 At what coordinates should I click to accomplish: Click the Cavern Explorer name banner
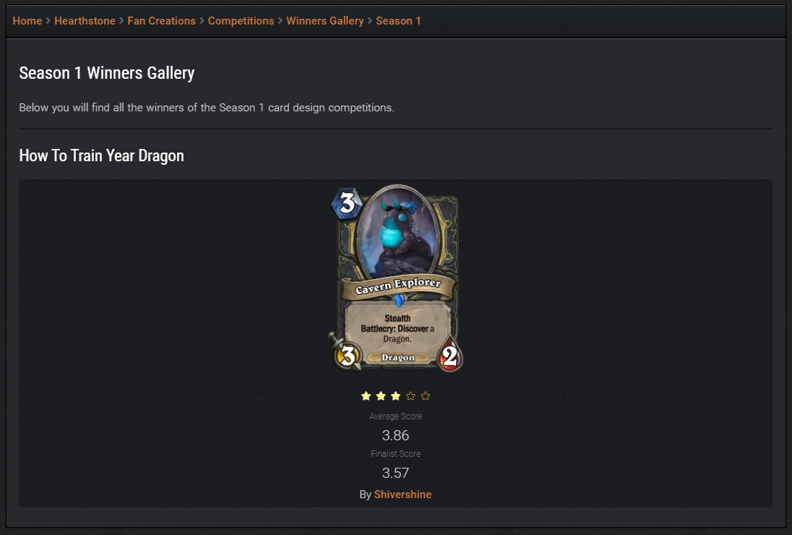(398, 286)
